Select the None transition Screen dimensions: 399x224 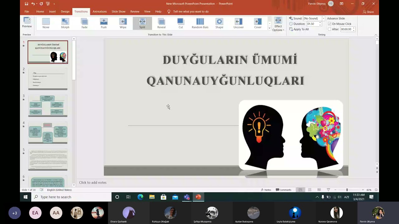[x=46, y=23]
